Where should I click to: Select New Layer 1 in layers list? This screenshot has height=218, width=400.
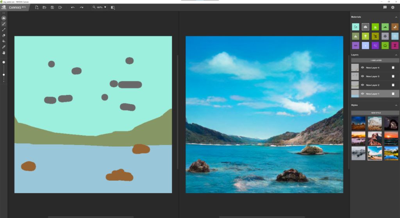pyautogui.click(x=375, y=94)
